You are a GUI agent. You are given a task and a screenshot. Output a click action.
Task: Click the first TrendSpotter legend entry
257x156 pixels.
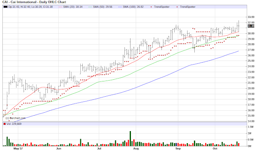(161, 7)
